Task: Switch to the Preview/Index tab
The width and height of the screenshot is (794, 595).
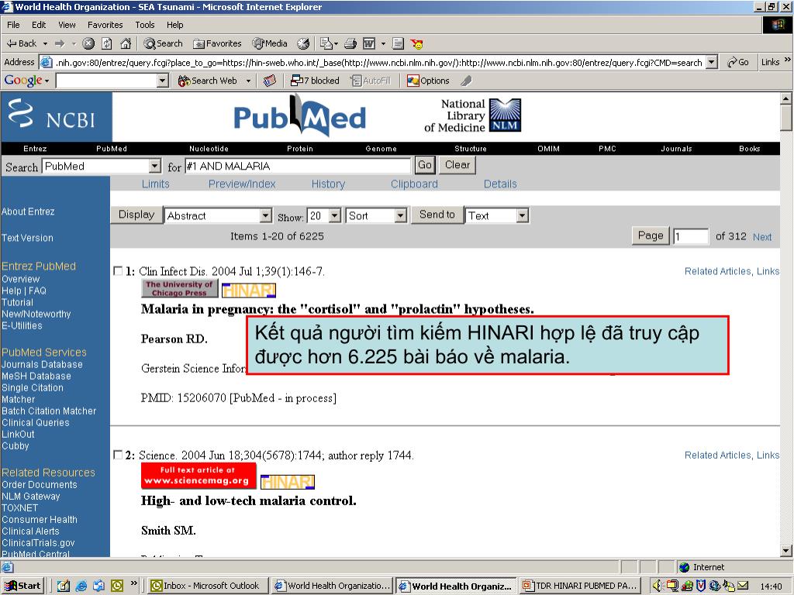Action: click(x=242, y=184)
